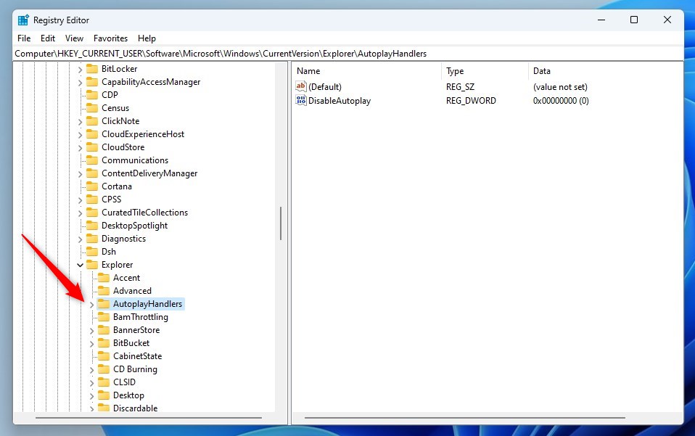
Task: Click the Registry Editor app icon in title bar
Action: [23, 20]
